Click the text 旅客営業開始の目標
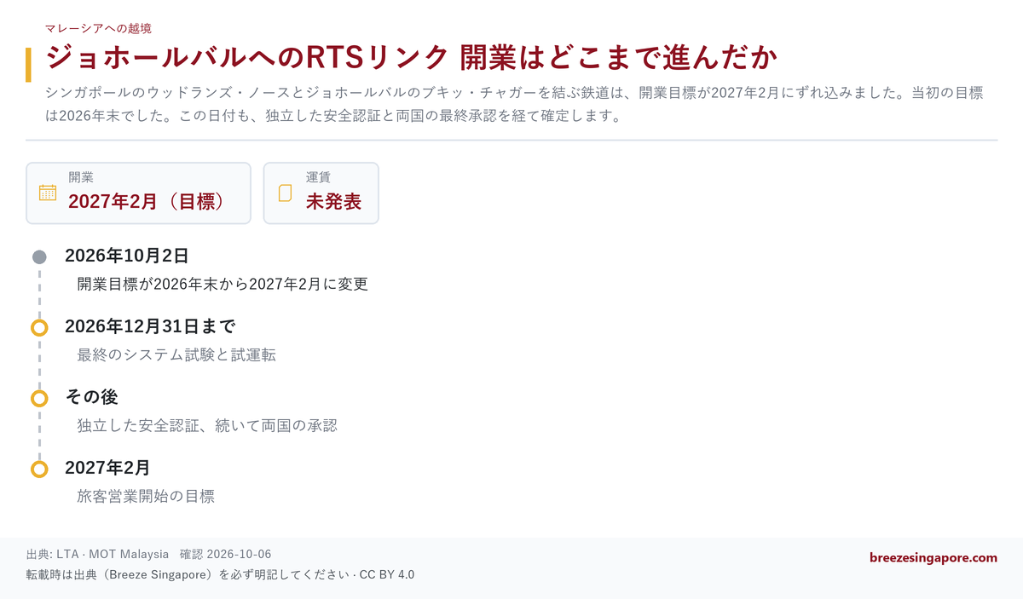 tap(146, 496)
